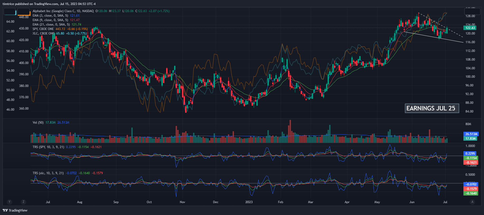Click the Vol (50) indicator legend
The height and width of the screenshot is (215, 484).
tap(38, 123)
